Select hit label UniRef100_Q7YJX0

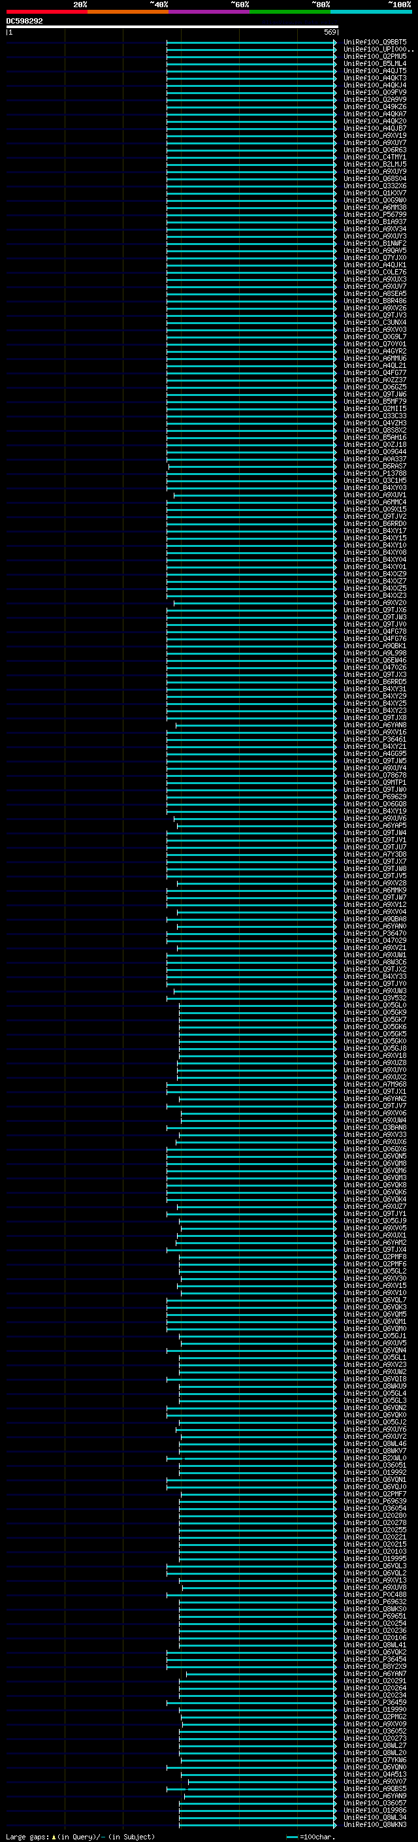[375, 257]
